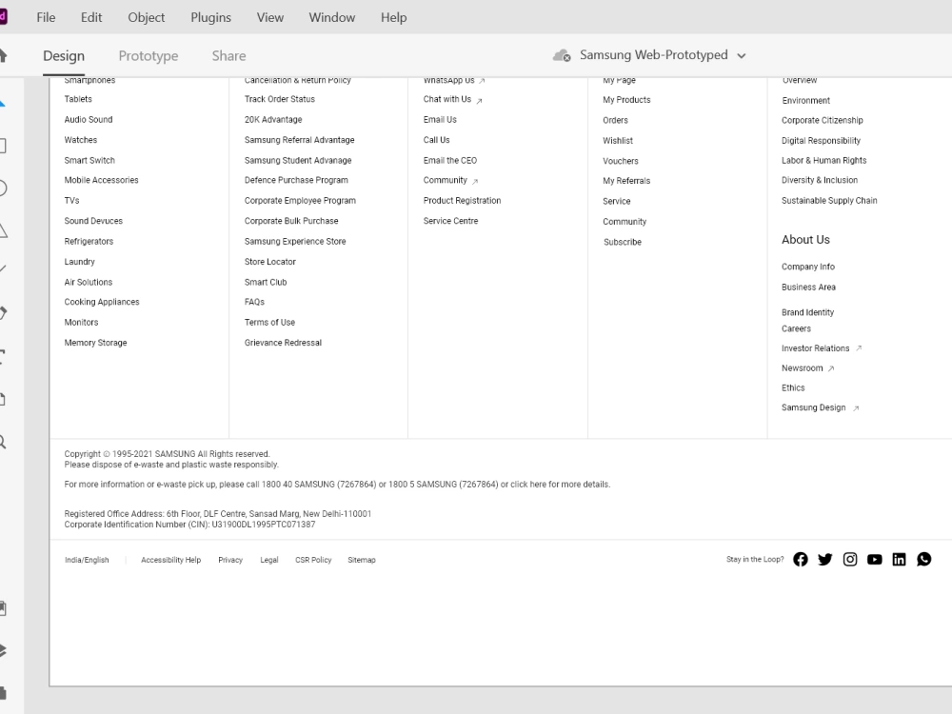Select the Mobile Accessories text
Screen dimensions: 952x714
coord(102,180)
